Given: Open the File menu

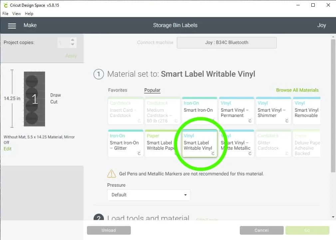Looking at the screenshot, I should coord(5,14).
